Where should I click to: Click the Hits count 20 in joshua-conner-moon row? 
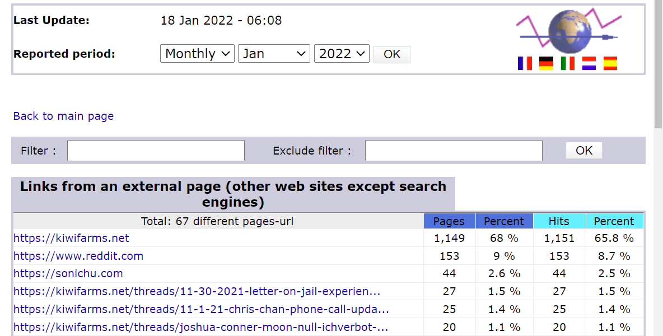tap(559, 327)
